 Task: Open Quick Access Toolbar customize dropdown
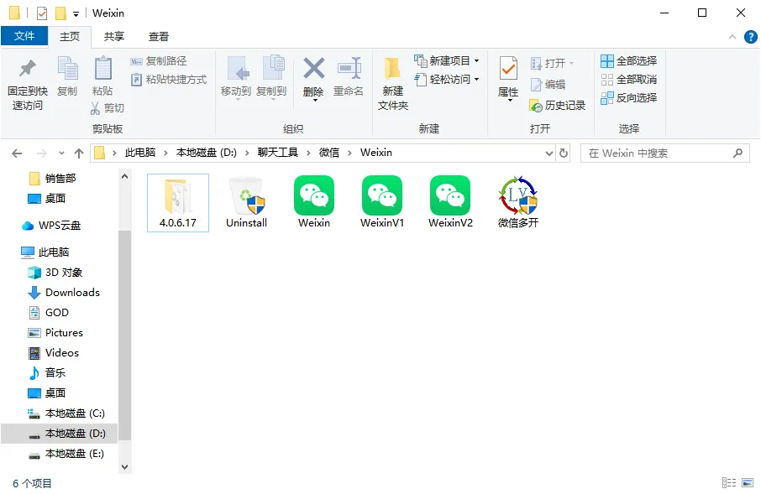tap(76, 13)
